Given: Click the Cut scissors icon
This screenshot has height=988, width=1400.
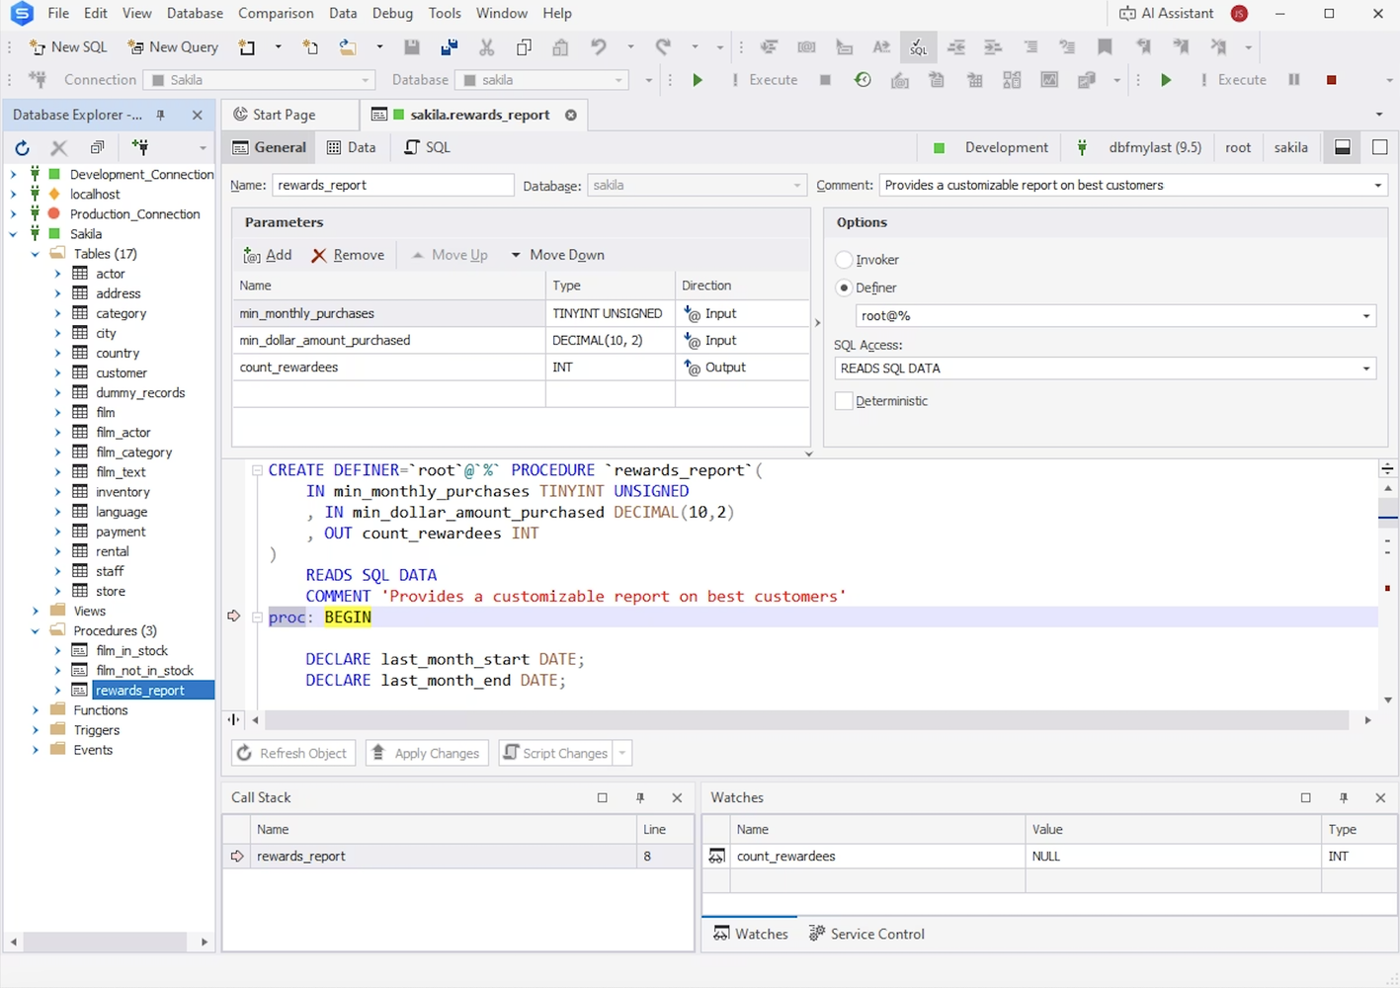Looking at the screenshot, I should click(486, 46).
